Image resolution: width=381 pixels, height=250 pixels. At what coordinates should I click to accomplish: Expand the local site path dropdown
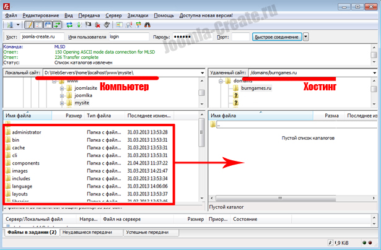[202, 73]
